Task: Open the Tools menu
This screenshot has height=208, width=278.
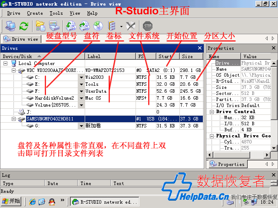Action: (x=56, y=13)
